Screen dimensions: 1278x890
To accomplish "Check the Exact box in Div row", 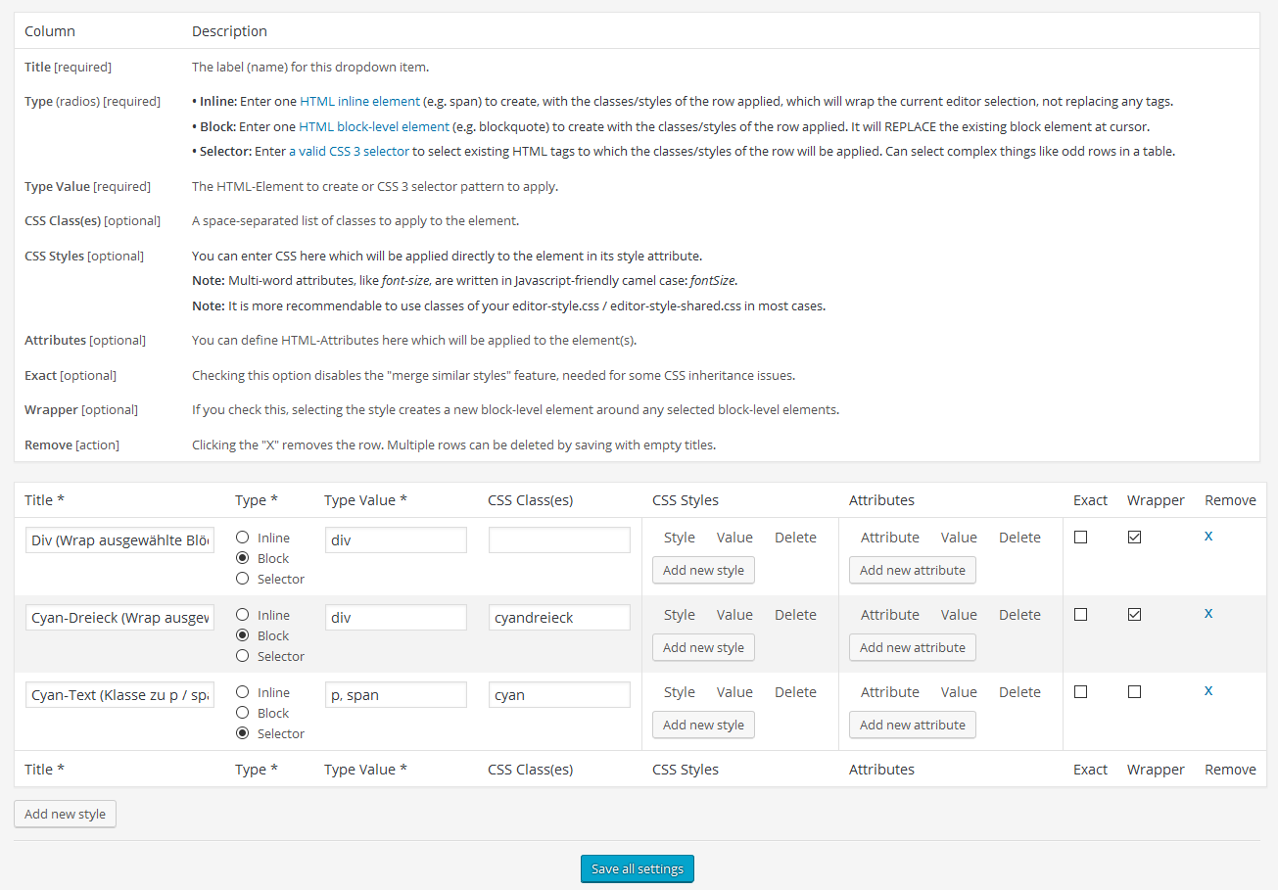I will [1080, 538].
